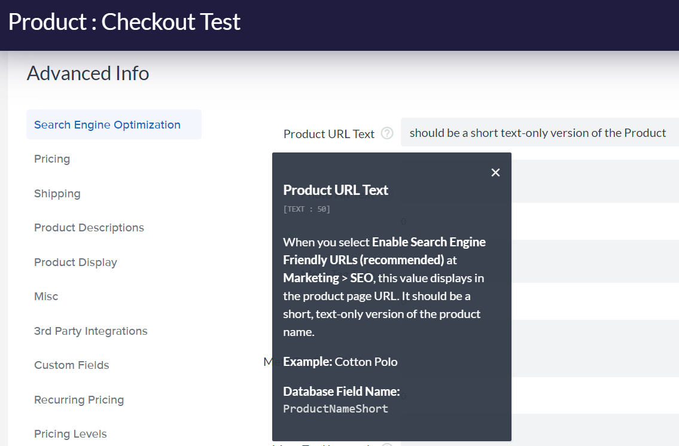This screenshot has height=446, width=679.
Task: Select the Custom Fields section
Action: point(72,365)
